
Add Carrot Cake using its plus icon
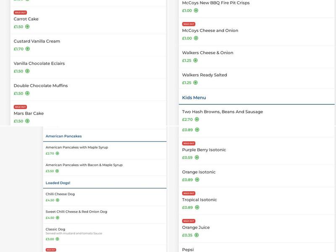point(27,26)
